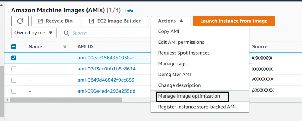Open AMI ami-0849d46842f9ec883 details
The width and height of the screenshot is (302, 121).
tap(106, 80)
